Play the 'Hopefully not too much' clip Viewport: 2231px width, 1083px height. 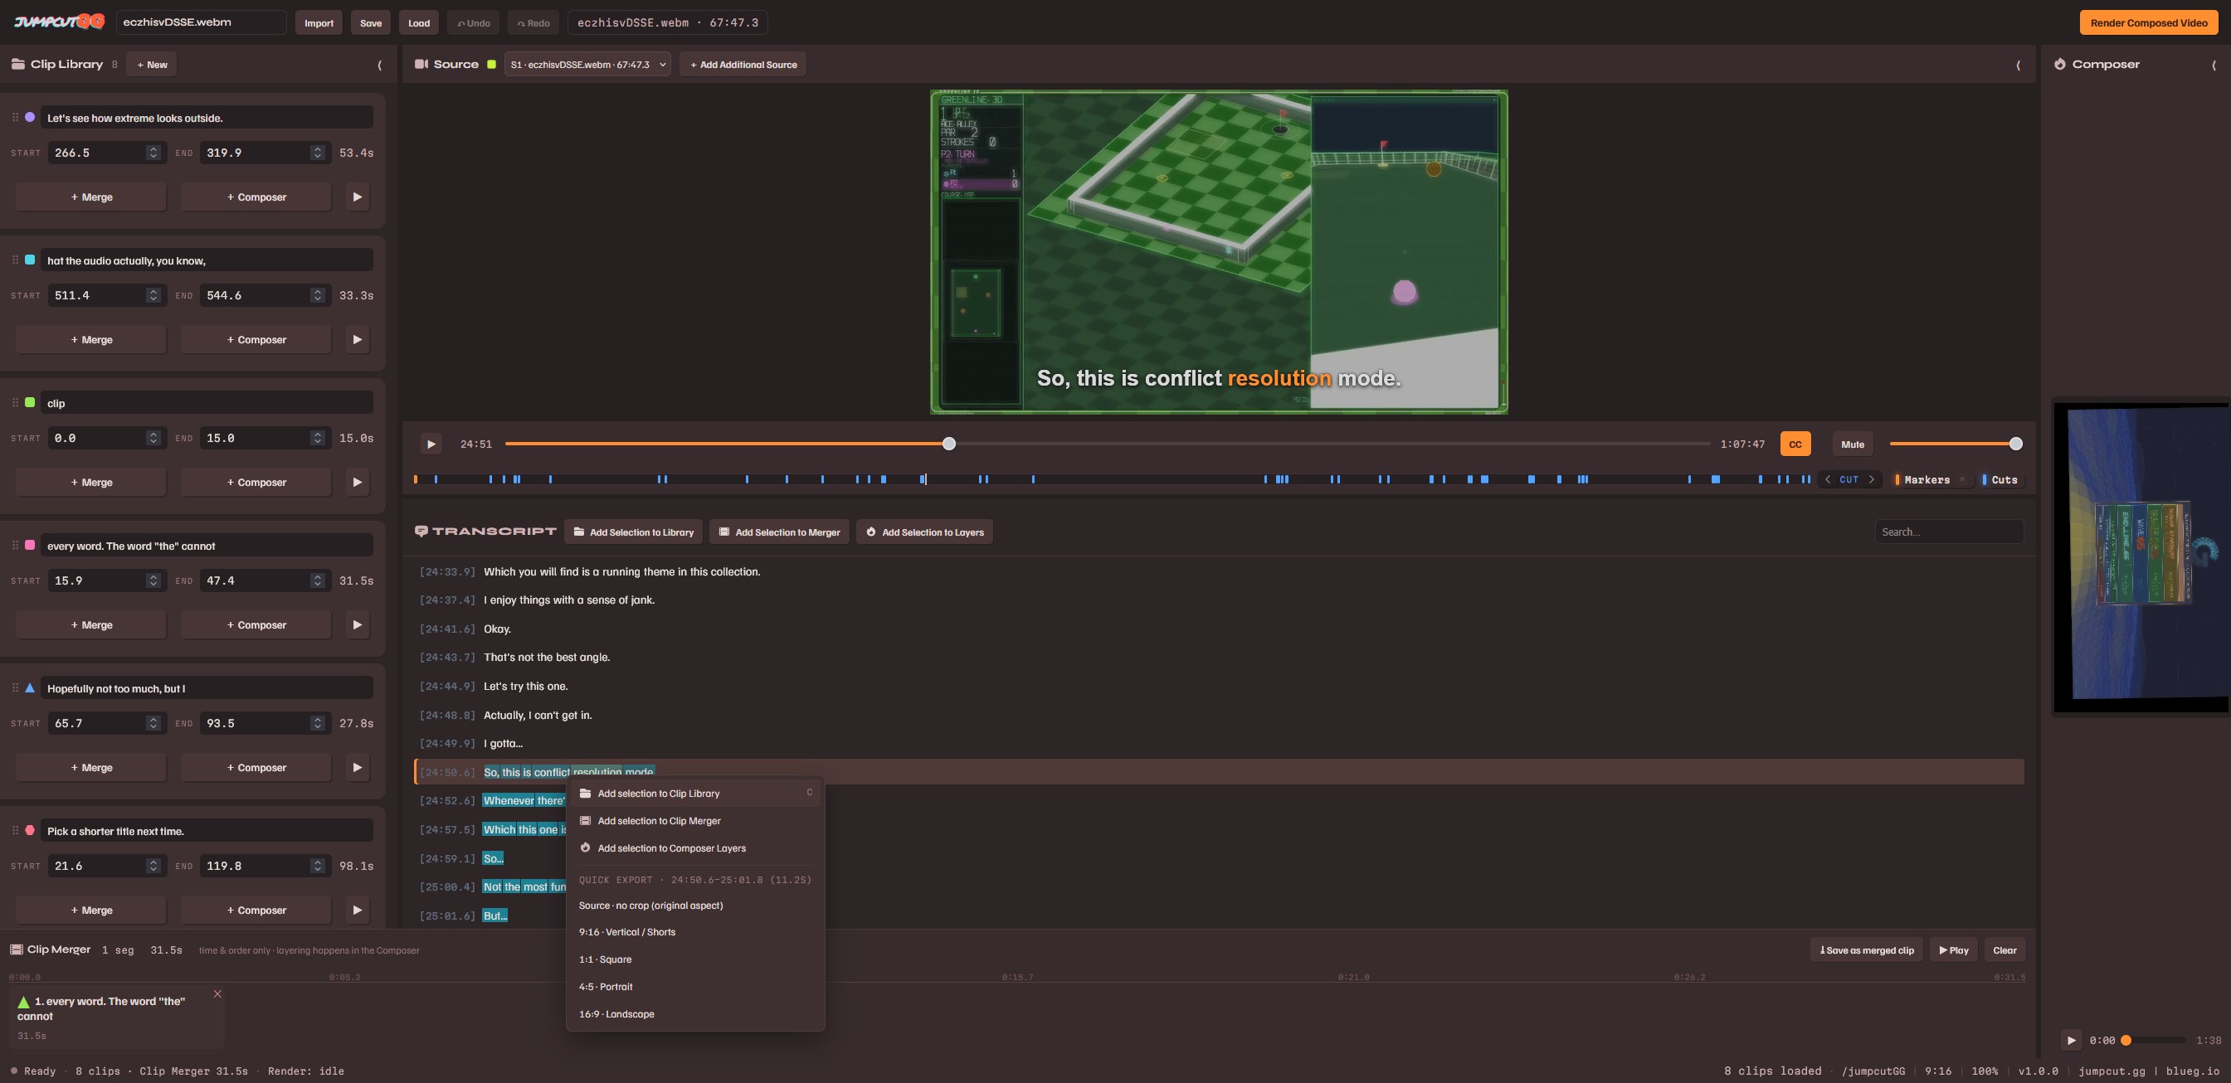(357, 767)
